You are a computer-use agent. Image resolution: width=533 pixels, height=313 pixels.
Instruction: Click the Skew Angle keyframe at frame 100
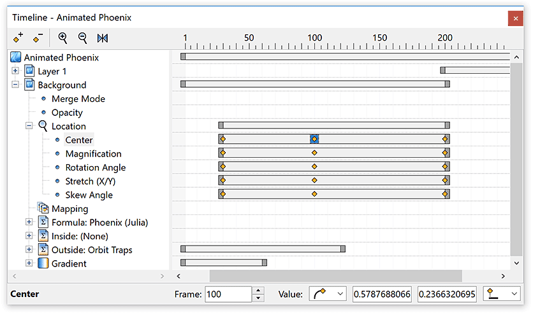(314, 194)
